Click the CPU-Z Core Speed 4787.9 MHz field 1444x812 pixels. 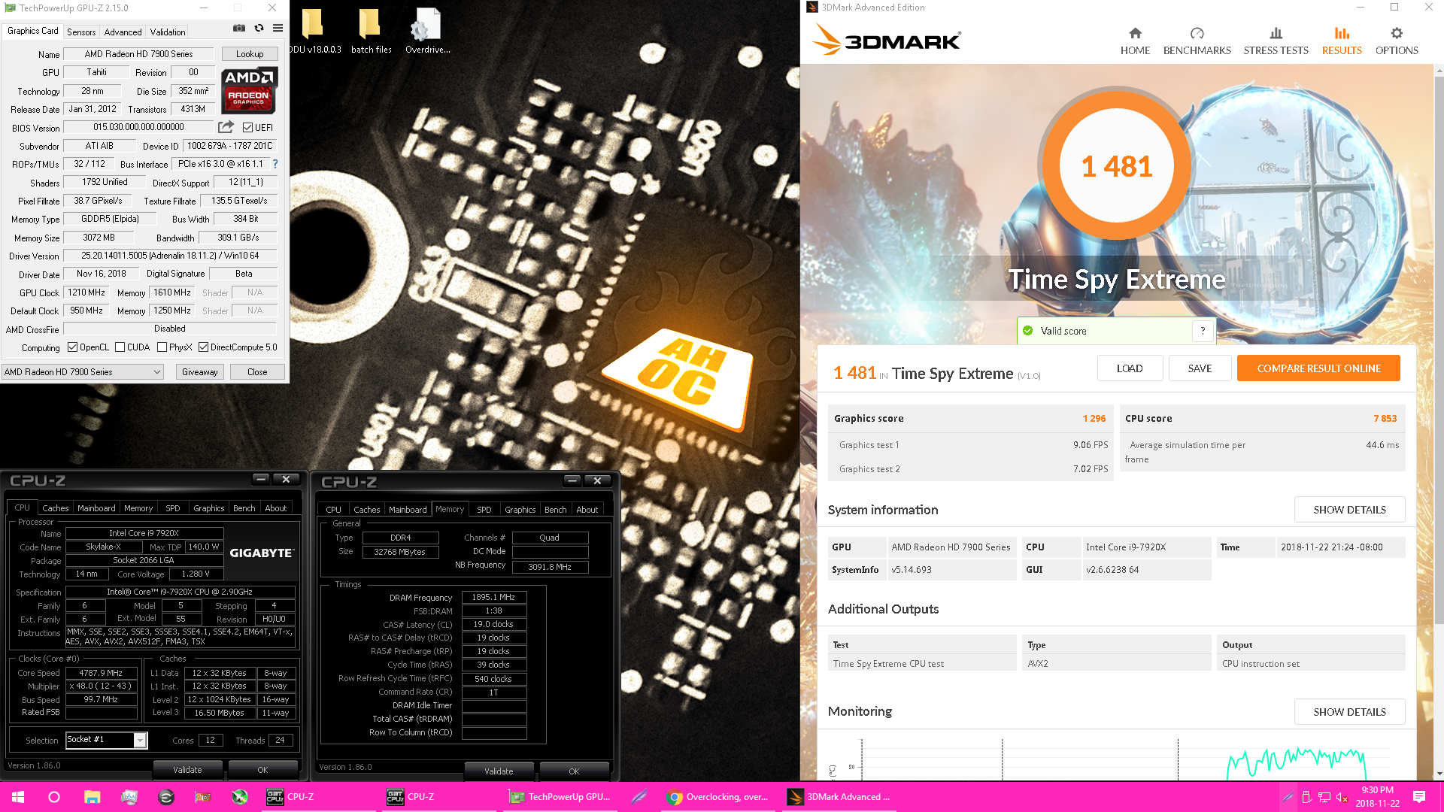pos(102,673)
